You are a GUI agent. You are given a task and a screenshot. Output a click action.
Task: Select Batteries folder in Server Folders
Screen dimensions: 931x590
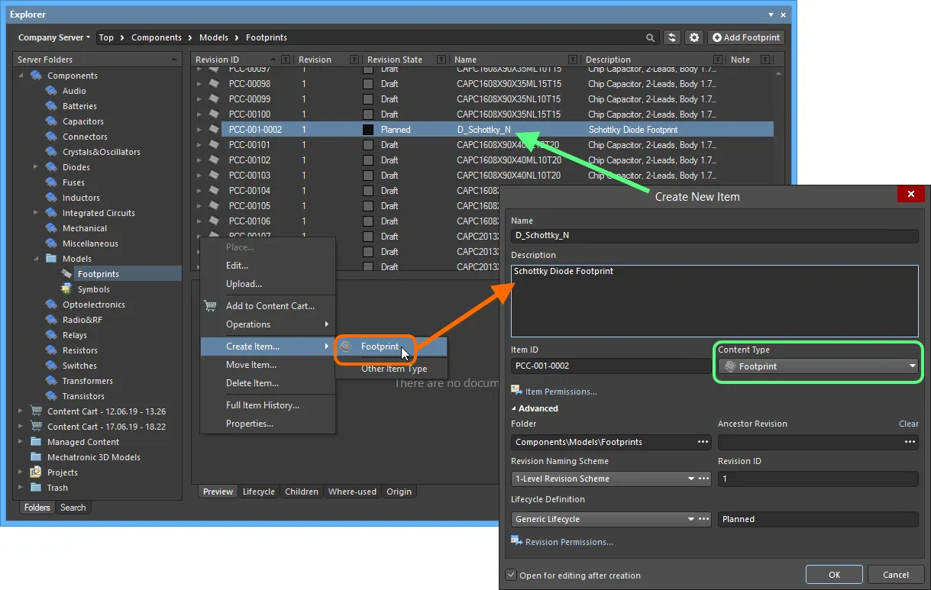pyautogui.click(x=79, y=106)
